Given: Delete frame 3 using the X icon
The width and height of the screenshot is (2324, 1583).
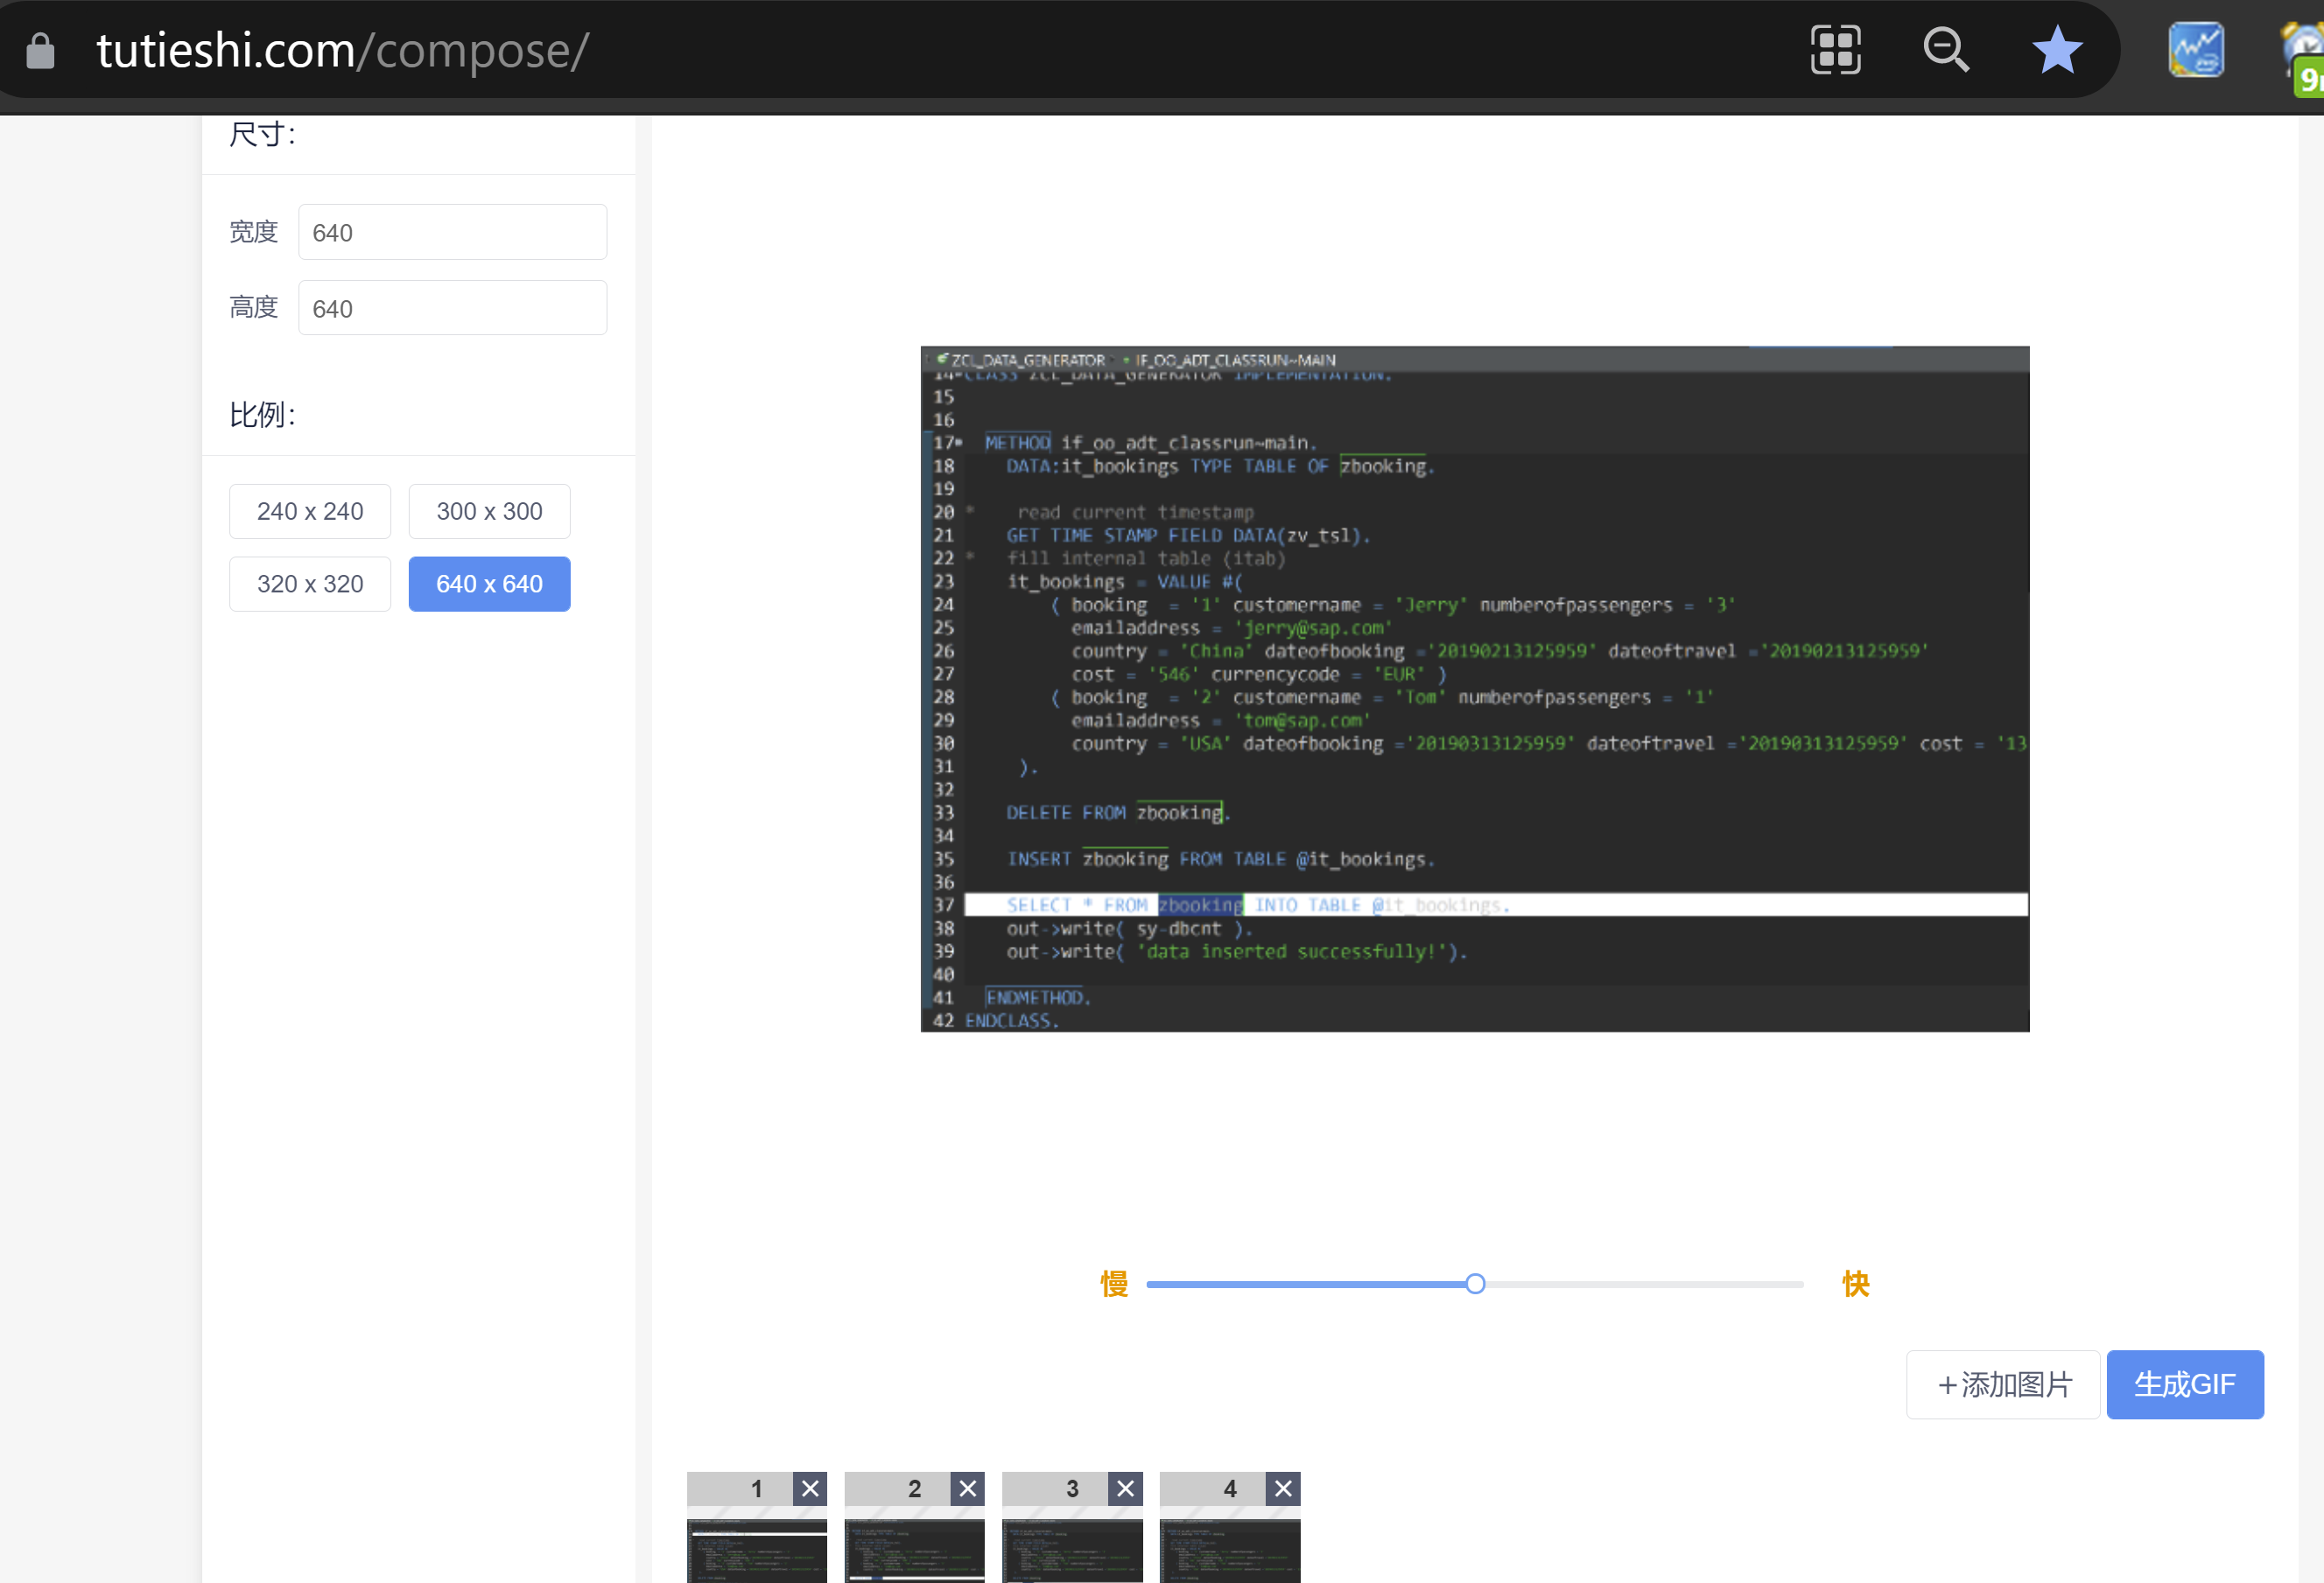Looking at the screenshot, I should click(1125, 1488).
